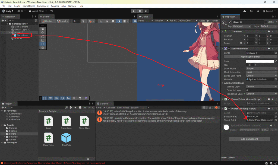This screenshot has width=278, height=165.
Task: Open the Center pivot mode dropdown
Action: coord(48,21)
